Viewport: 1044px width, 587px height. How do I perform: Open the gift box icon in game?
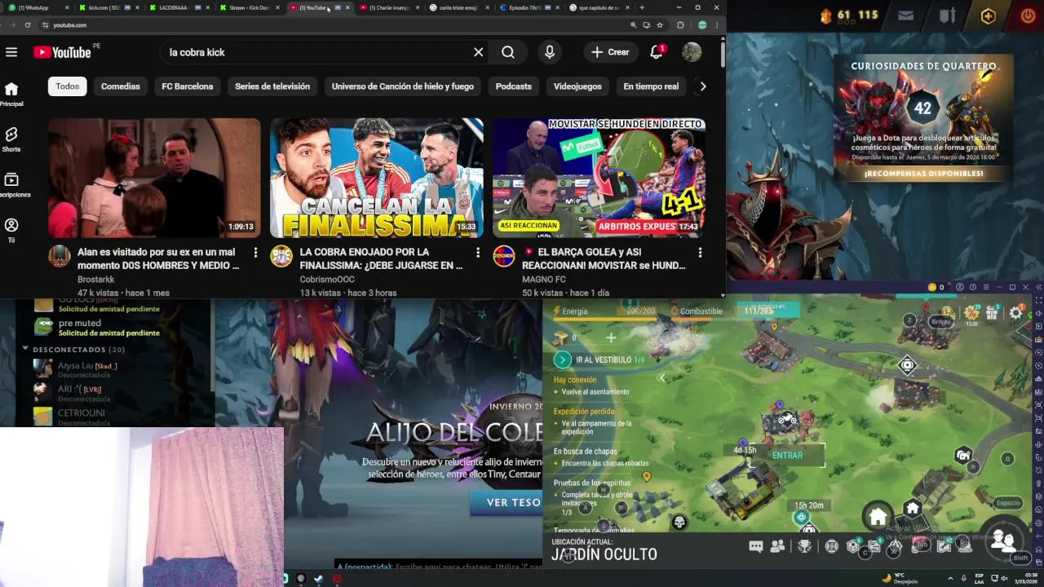tap(992, 312)
